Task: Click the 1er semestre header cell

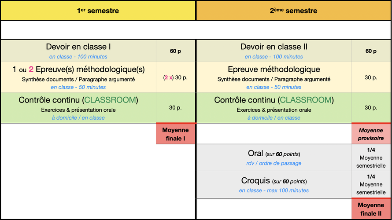Action: 98,11
